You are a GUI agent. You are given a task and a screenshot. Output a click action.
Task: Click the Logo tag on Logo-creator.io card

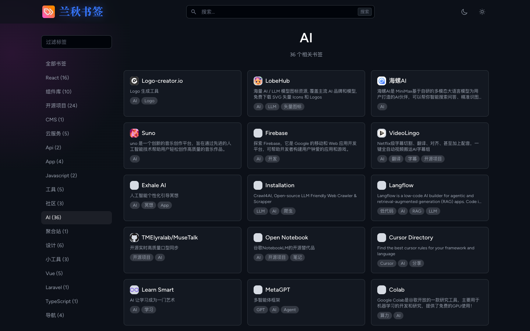click(x=149, y=101)
